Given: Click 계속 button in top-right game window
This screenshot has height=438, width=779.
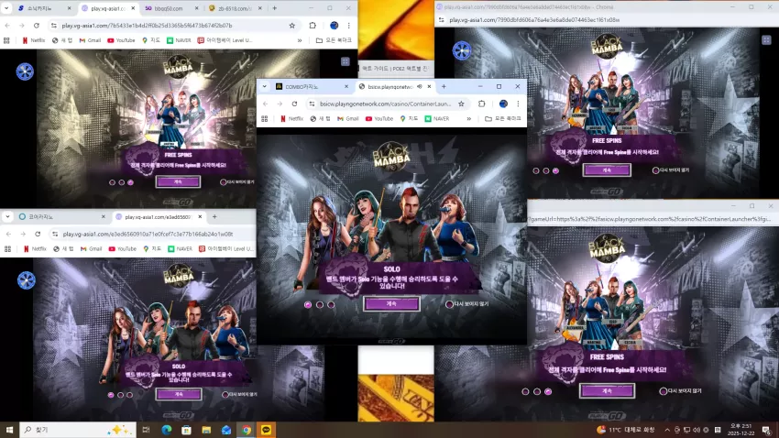Looking at the screenshot, I should click(x=607, y=170).
